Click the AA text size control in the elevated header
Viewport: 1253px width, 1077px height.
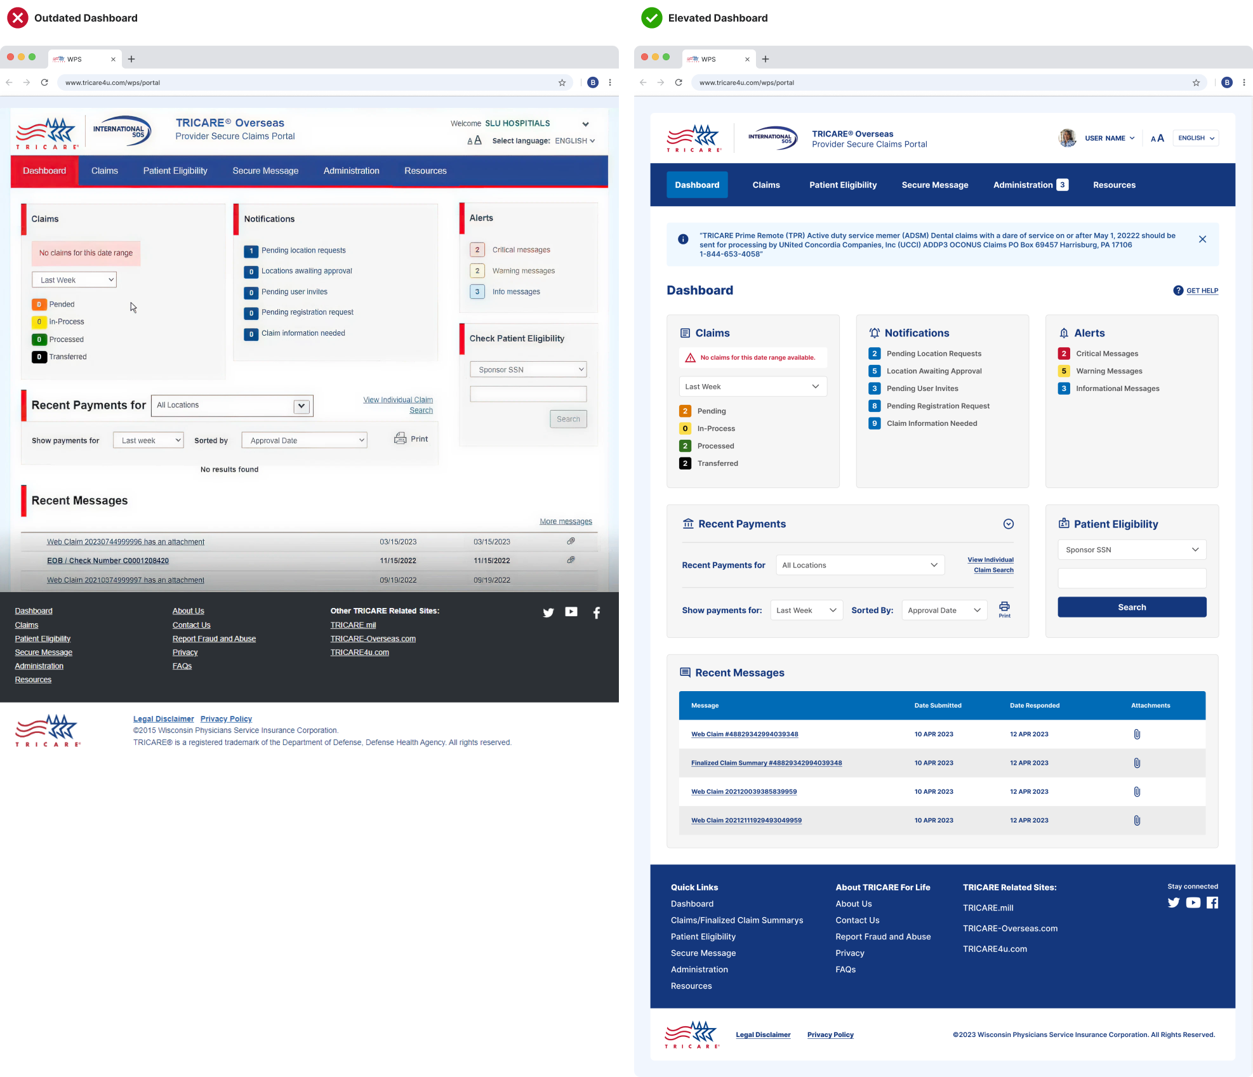pos(1157,138)
